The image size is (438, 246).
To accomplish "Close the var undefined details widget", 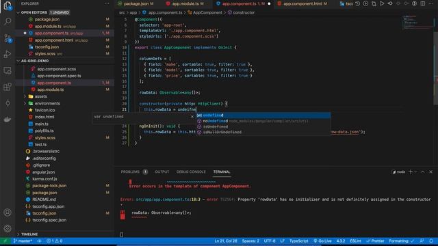I will tap(192, 117).
